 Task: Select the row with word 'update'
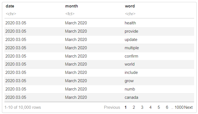(x=131, y=40)
